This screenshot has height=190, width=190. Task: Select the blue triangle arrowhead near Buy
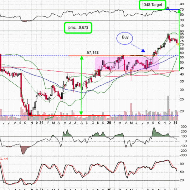pyautogui.click(x=143, y=51)
